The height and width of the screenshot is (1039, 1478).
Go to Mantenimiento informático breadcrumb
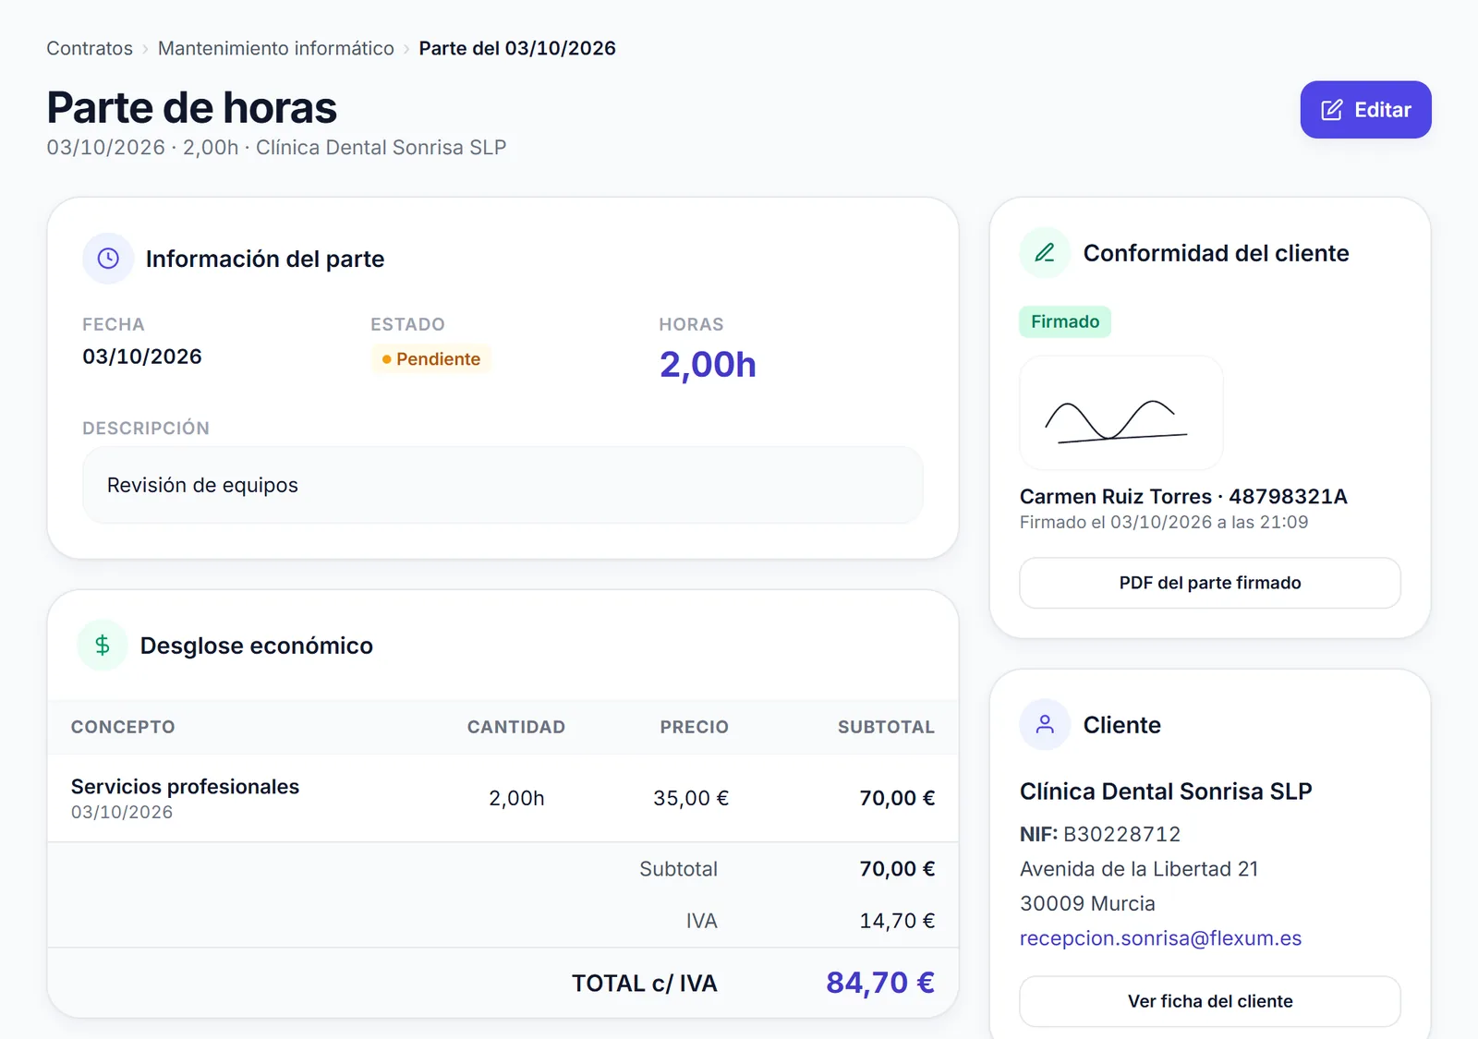[x=275, y=48]
